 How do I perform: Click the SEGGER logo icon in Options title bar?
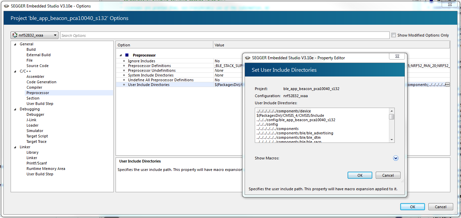(x=6, y=6)
